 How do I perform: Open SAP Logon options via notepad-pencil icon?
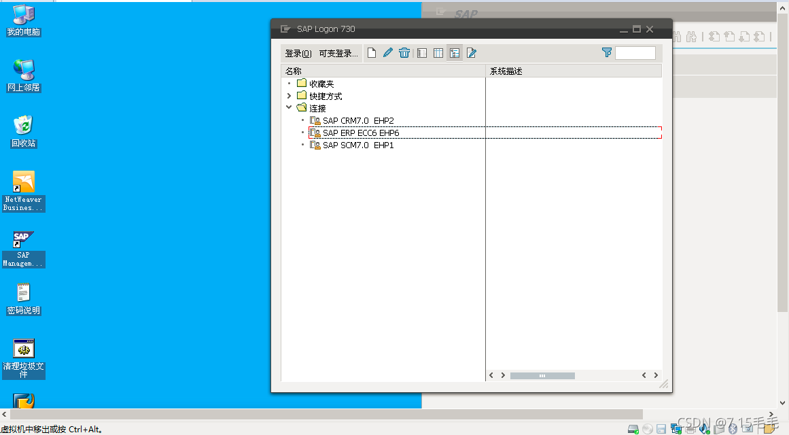[x=472, y=53]
